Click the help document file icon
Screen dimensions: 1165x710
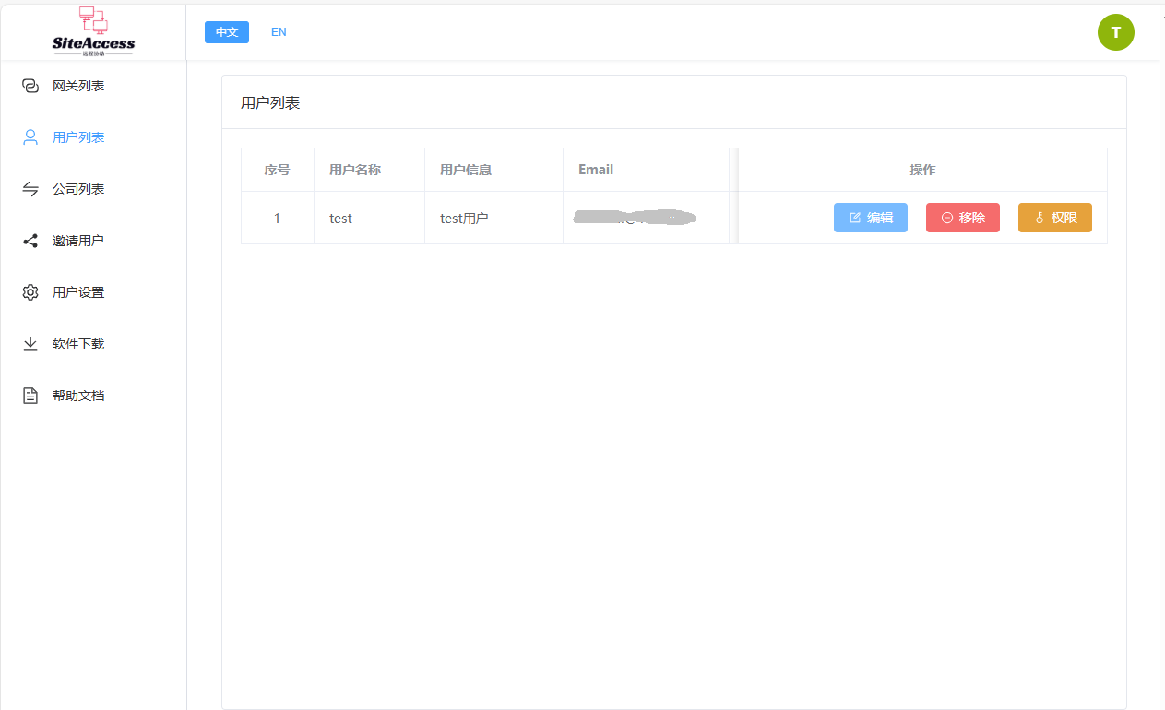click(30, 396)
